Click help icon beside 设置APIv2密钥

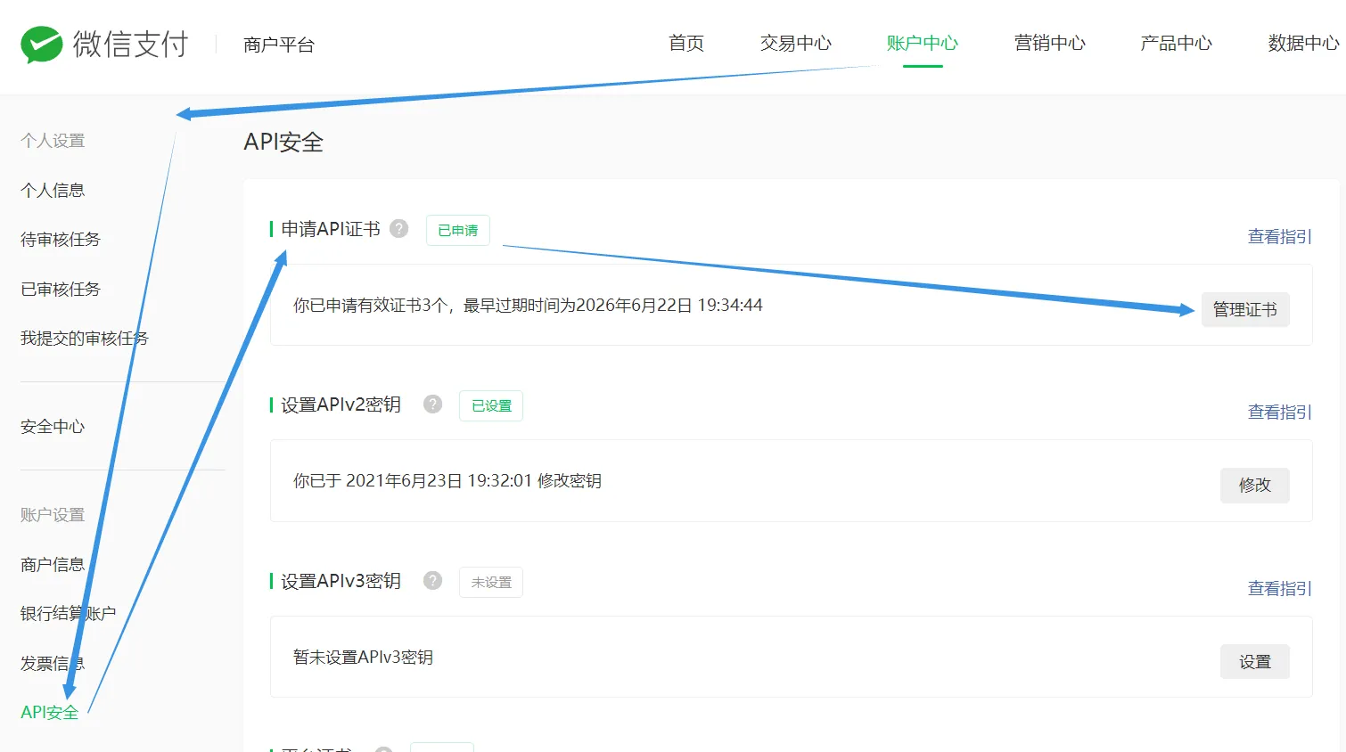[432, 405]
